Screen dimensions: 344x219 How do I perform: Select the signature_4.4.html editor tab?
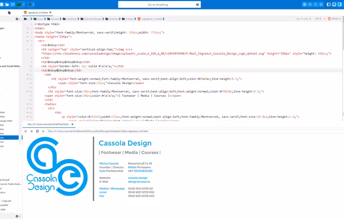(x=37, y=13)
